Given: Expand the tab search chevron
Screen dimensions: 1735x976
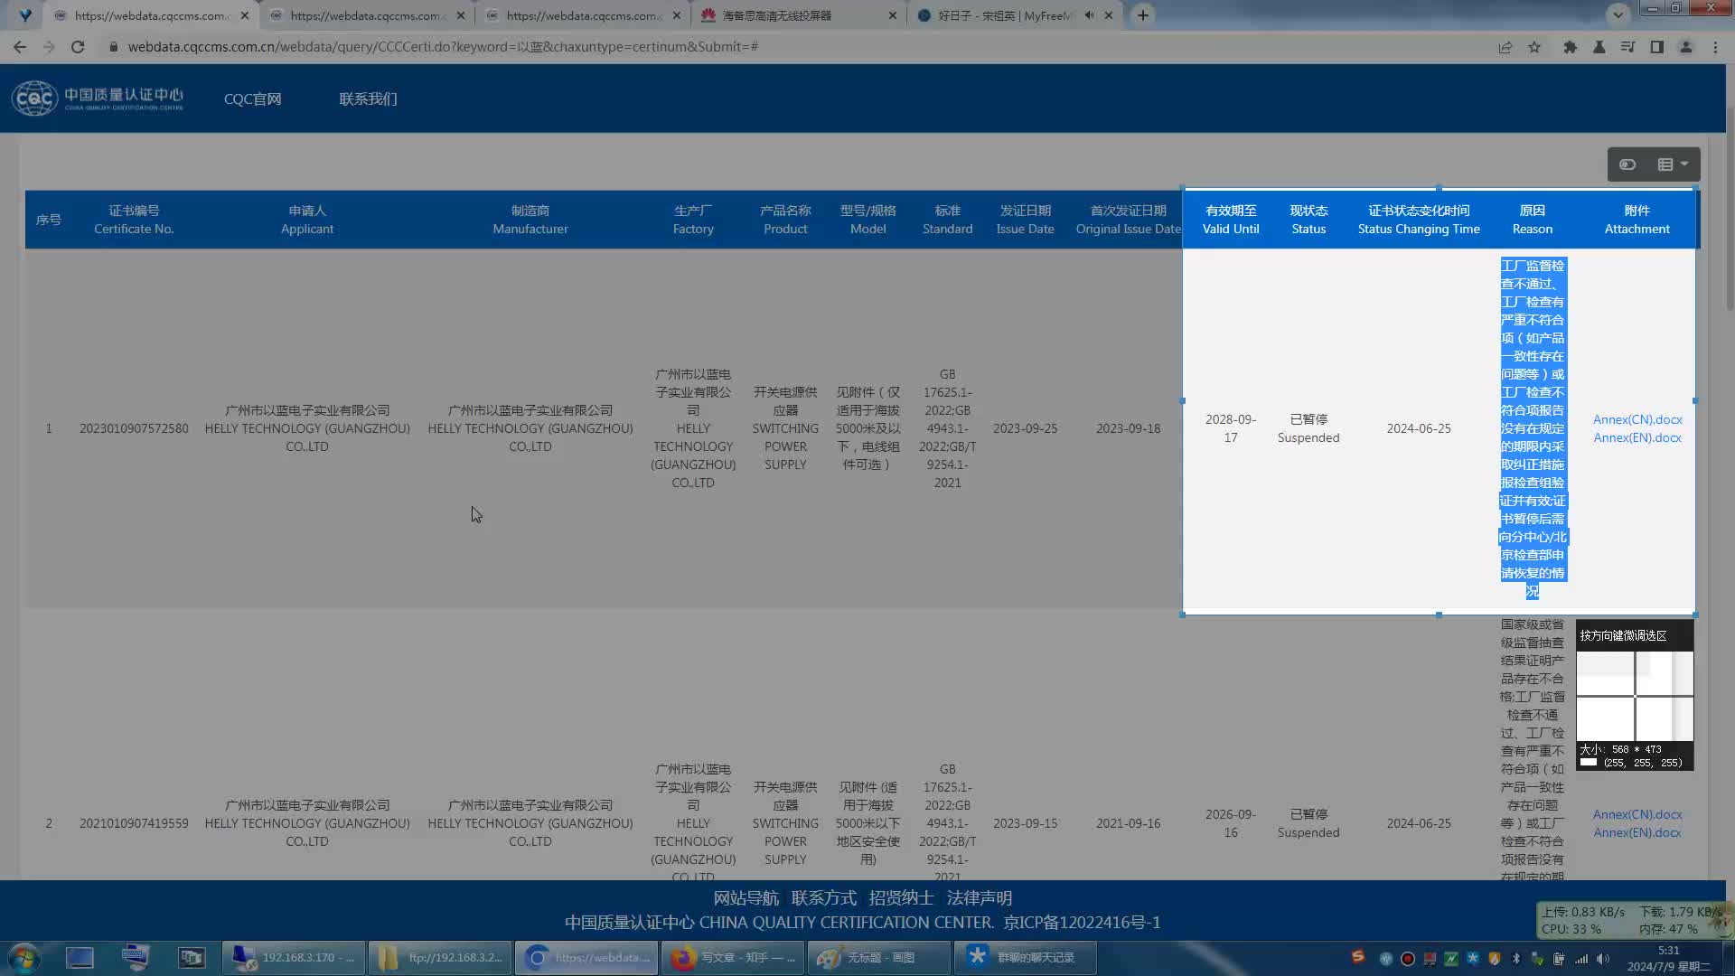Looking at the screenshot, I should click(x=1618, y=15).
